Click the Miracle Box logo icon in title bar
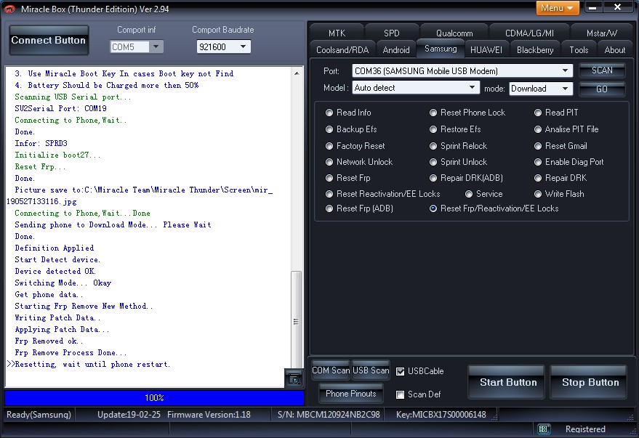Image resolution: width=639 pixels, height=438 pixels. click(9, 9)
